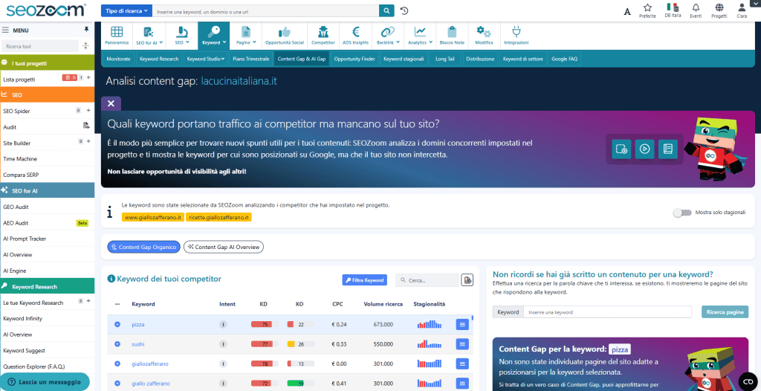This screenshot has height=391, width=761.
Task: Collapse all sidebar sections icon next to Ricerca tool
Action: coord(86,46)
